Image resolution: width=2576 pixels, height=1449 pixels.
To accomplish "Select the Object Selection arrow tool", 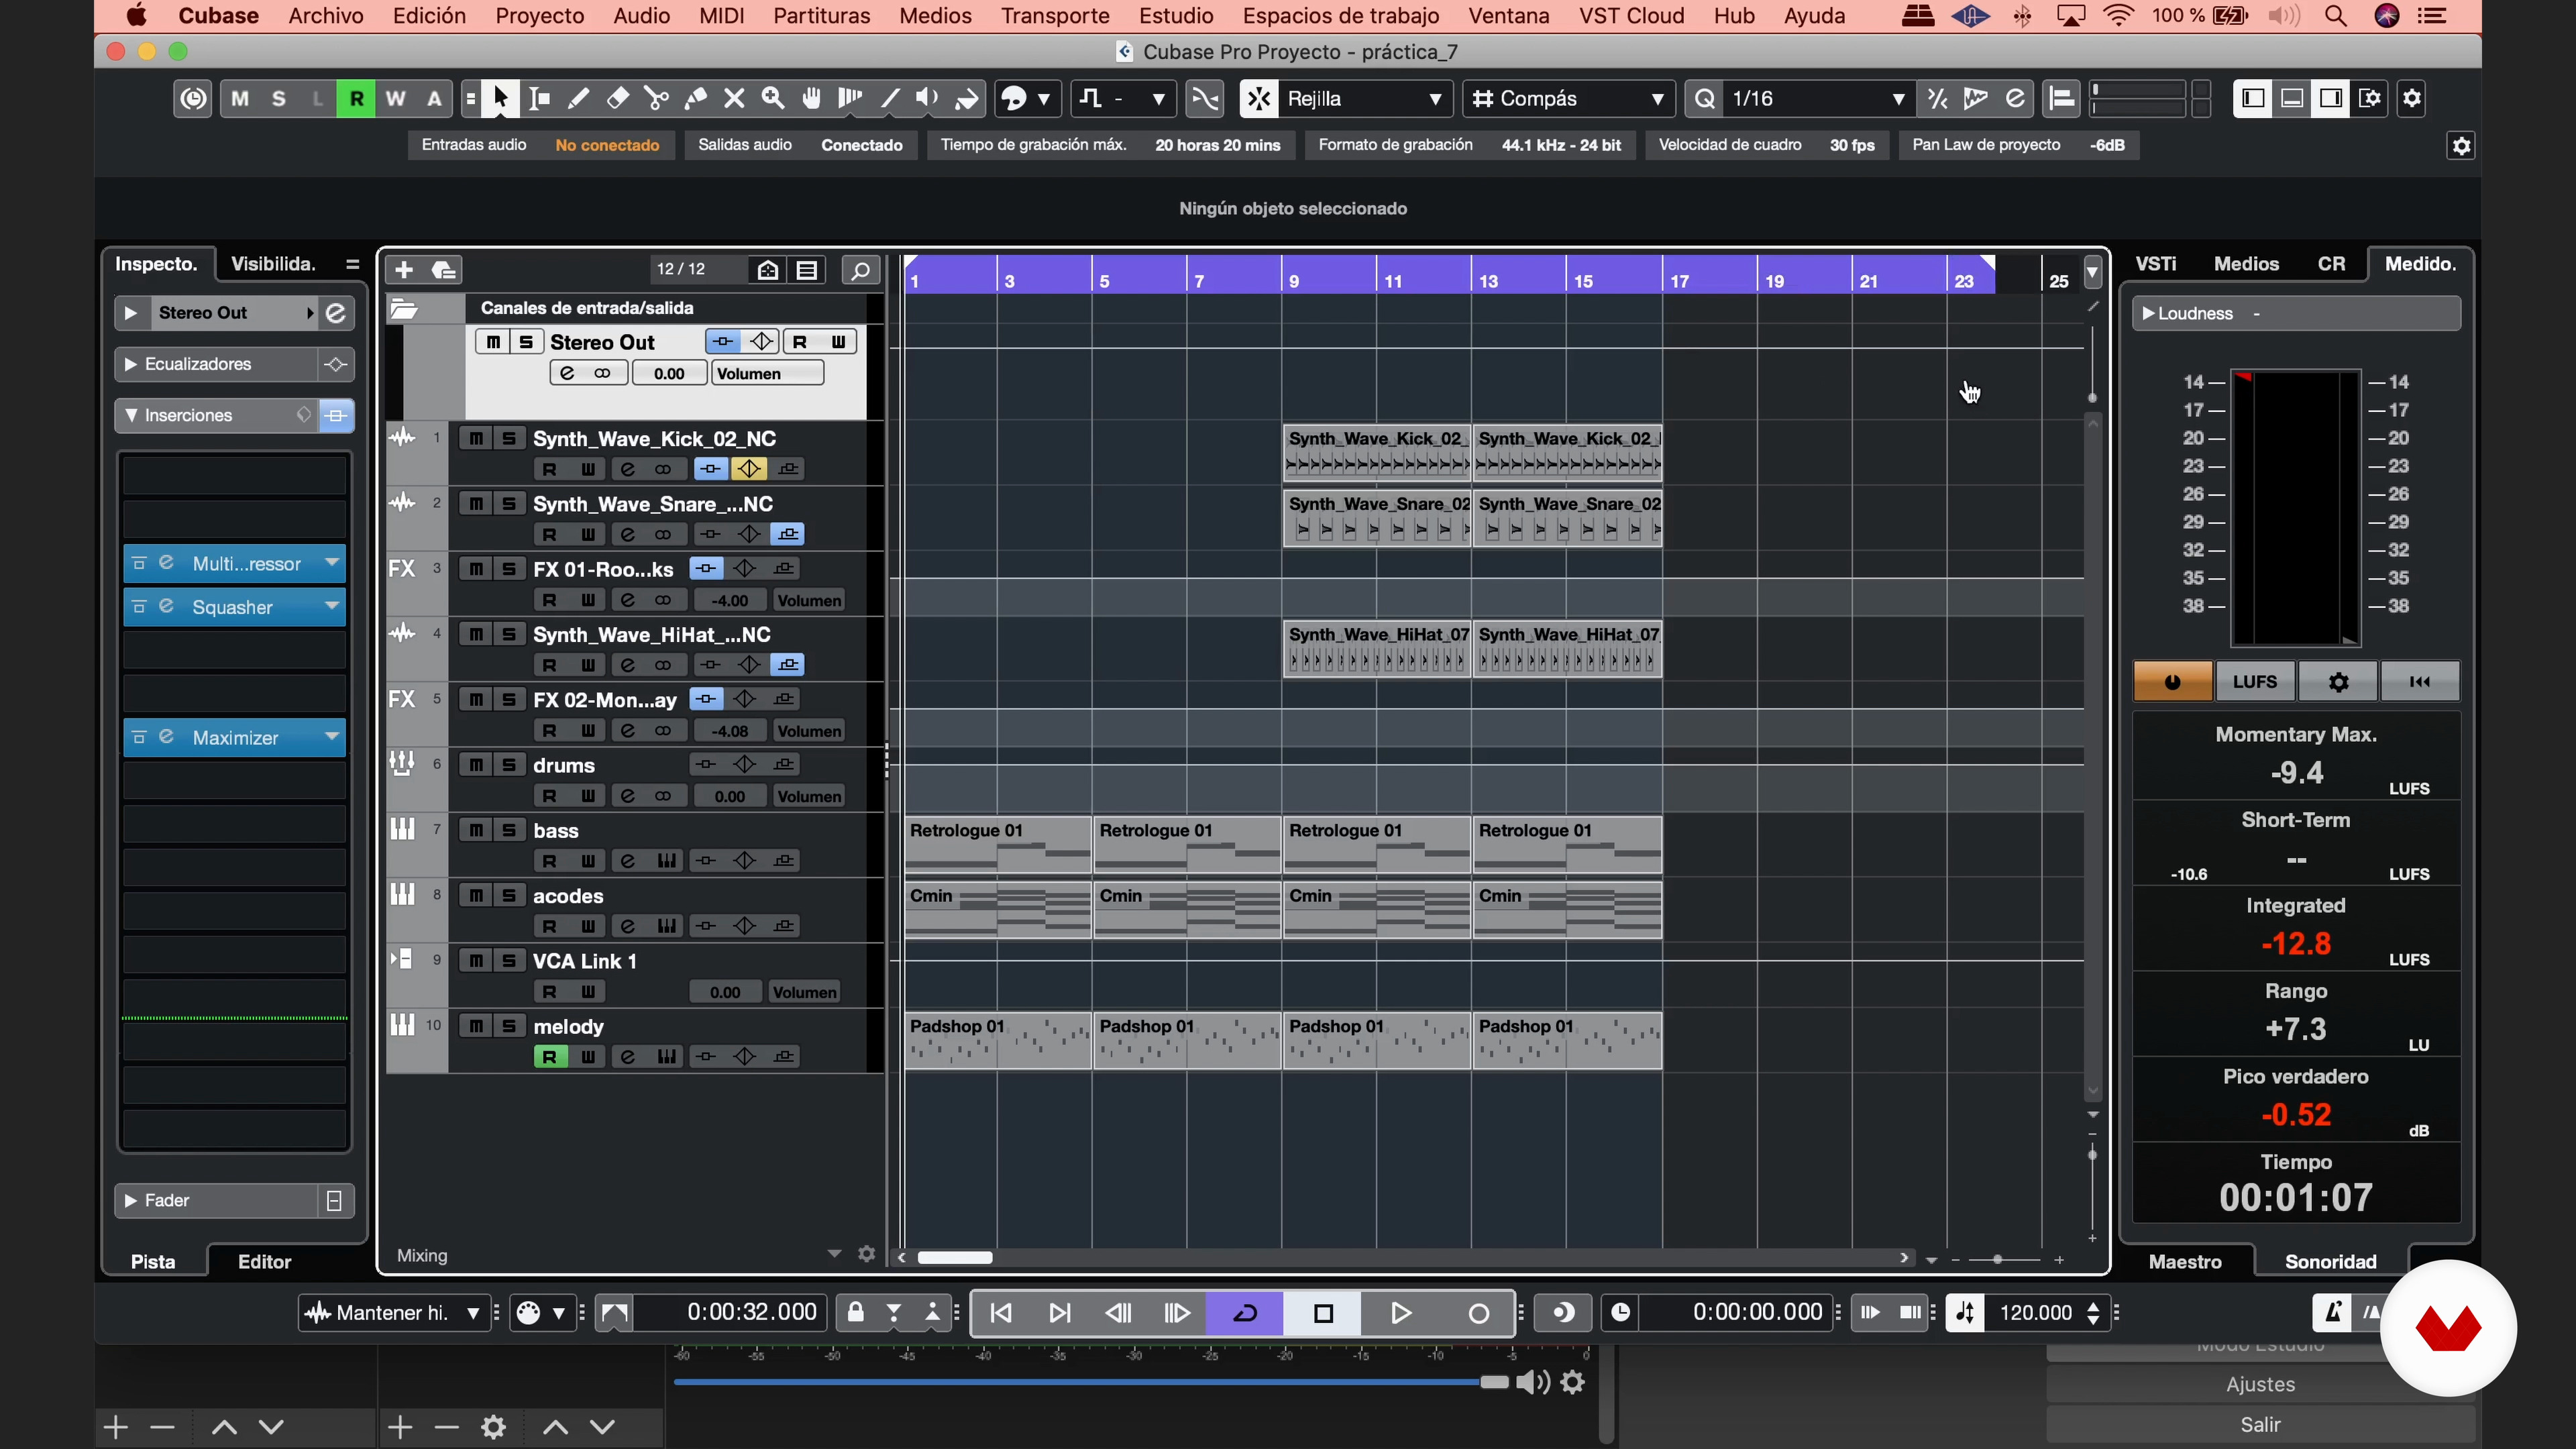I will click(500, 98).
